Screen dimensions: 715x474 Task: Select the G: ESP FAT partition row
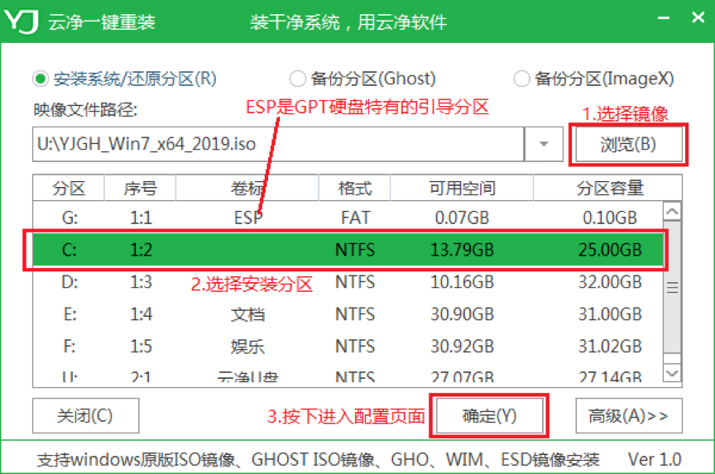tap(348, 218)
